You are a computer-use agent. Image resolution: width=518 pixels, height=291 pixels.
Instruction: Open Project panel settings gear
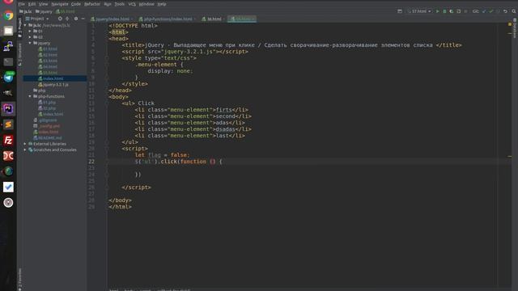[76, 19]
